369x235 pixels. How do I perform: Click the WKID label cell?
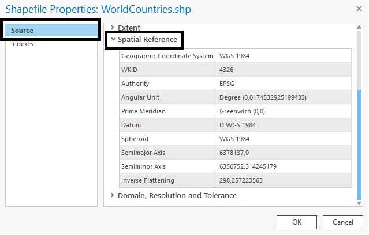[x=167, y=70]
